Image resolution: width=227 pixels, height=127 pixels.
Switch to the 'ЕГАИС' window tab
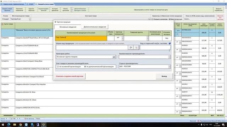(x=31, y=4)
